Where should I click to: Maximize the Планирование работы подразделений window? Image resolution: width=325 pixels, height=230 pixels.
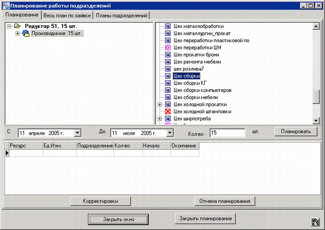[x=311, y=6]
